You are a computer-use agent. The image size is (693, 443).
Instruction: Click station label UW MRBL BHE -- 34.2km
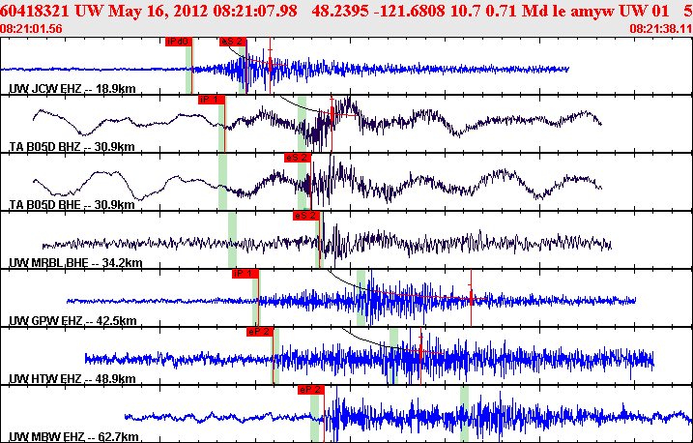[75, 263]
